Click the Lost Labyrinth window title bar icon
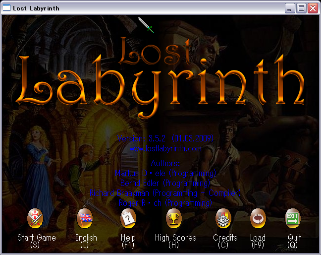Image resolution: width=321 pixels, height=255 pixels. [x=6, y=8]
